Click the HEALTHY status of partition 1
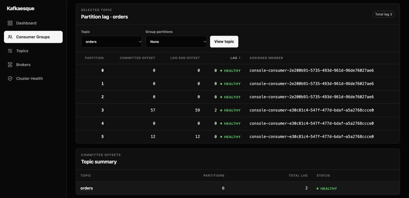The width and height of the screenshot is (409, 198). pos(230,84)
